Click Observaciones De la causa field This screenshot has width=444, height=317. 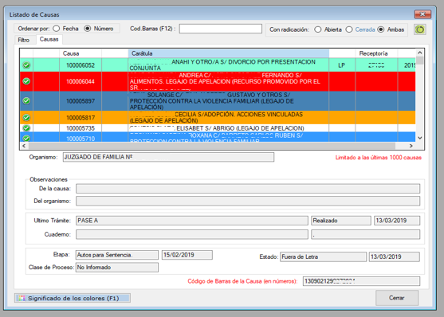coord(248,189)
